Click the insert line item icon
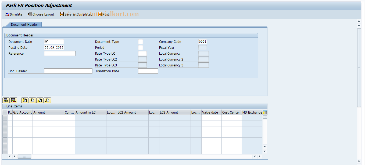The image size is (365, 165). (6, 100)
